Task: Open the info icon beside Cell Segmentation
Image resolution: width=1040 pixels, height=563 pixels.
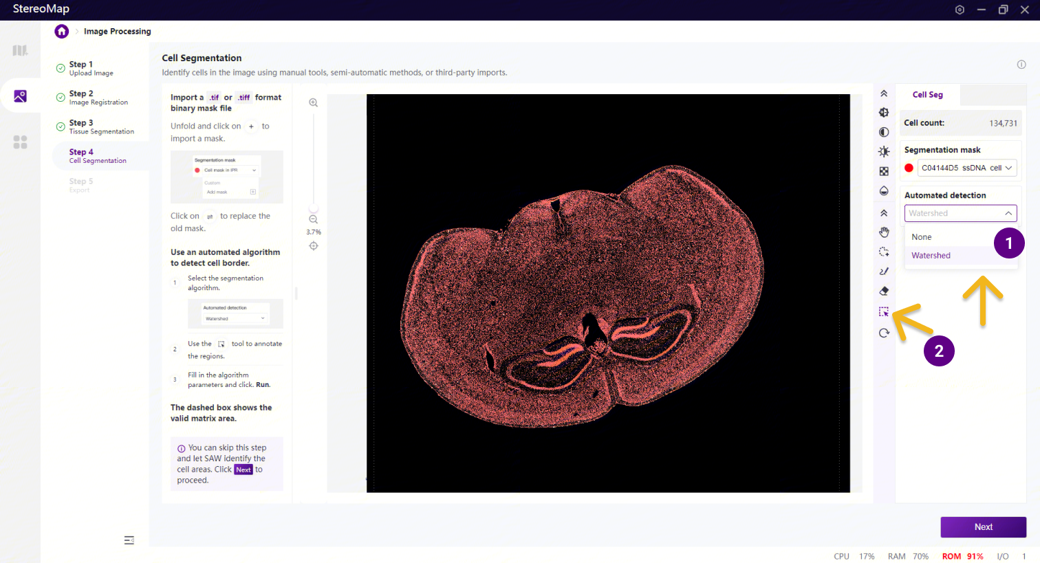Action: point(1021,65)
